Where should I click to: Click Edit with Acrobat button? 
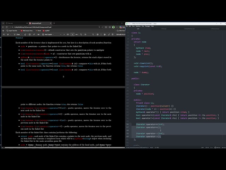point(121,34)
